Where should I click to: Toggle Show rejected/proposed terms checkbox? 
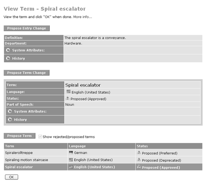coord(40,137)
